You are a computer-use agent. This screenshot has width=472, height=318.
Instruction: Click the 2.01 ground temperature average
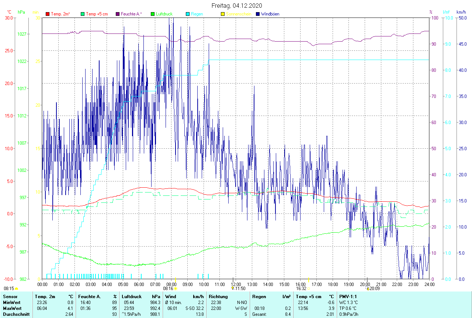click(x=330, y=314)
